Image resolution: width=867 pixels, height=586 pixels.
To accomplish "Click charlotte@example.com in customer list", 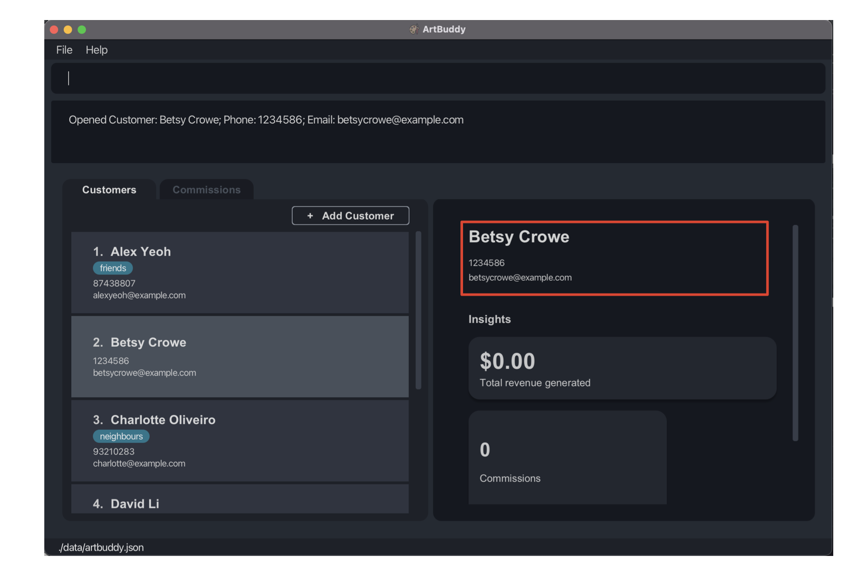I will point(139,464).
